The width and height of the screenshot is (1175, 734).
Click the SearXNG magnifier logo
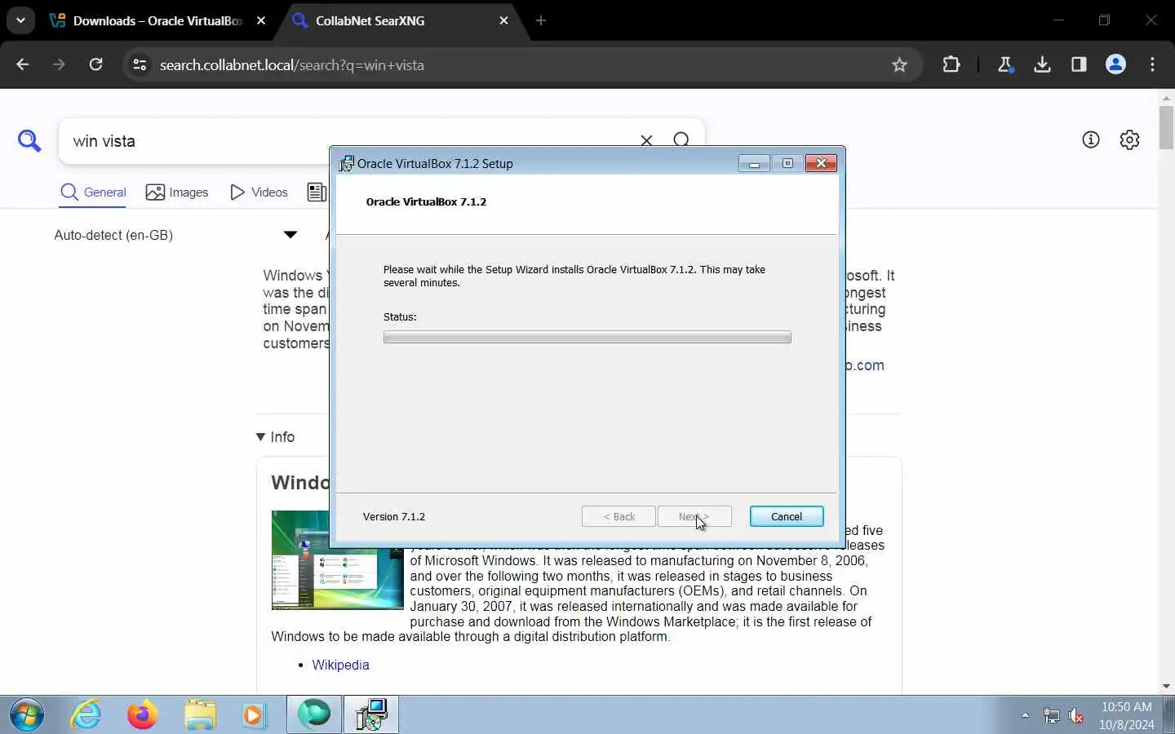[x=29, y=141]
